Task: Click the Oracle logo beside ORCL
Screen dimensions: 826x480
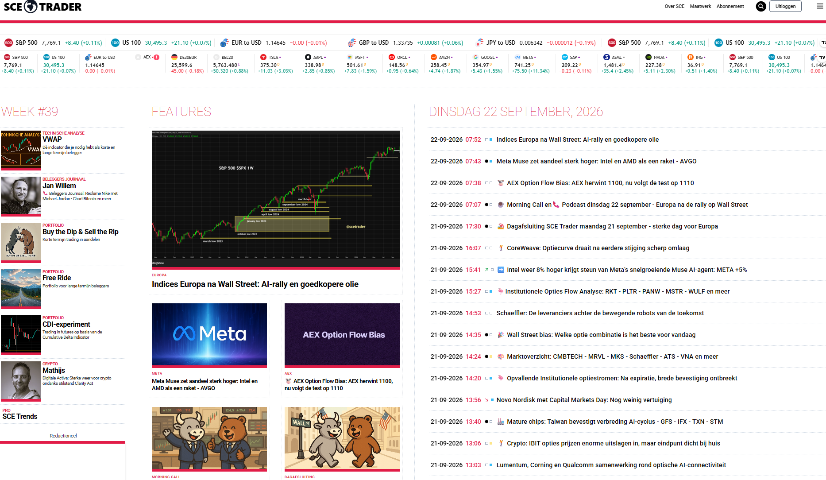Action: coord(392,57)
